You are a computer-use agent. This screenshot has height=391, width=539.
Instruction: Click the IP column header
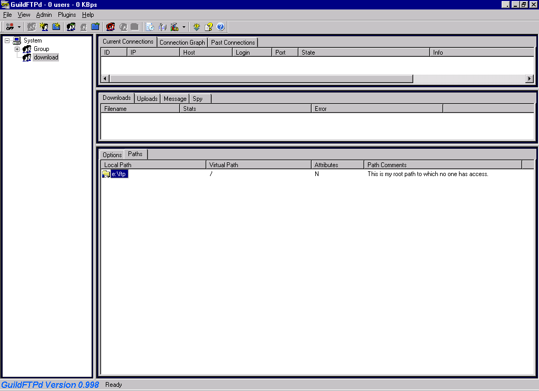[153, 53]
